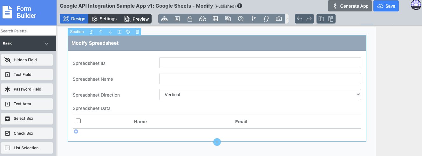Image resolution: width=422 pixels, height=156 pixels.
Task: Click the admin user avatar
Action: pyautogui.click(x=416, y=6)
